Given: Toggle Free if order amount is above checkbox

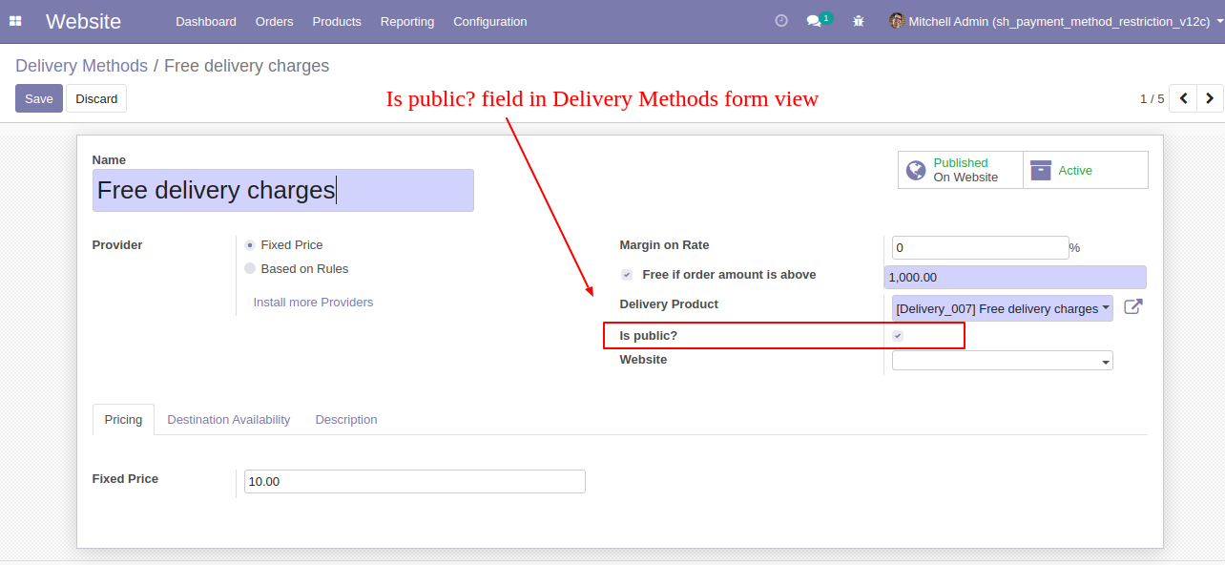Looking at the screenshot, I should pyautogui.click(x=627, y=275).
